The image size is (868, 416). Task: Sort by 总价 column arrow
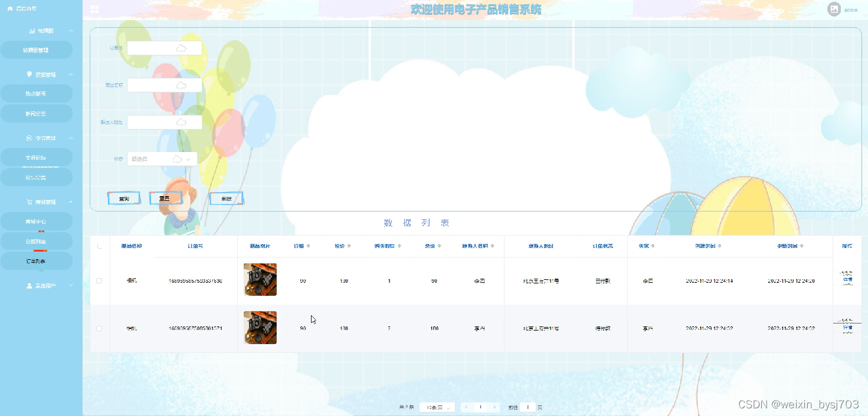click(x=439, y=246)
